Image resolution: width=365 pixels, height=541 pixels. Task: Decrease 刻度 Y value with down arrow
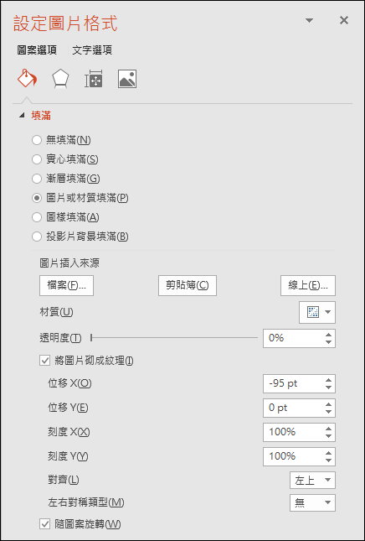tap(328, 460)
